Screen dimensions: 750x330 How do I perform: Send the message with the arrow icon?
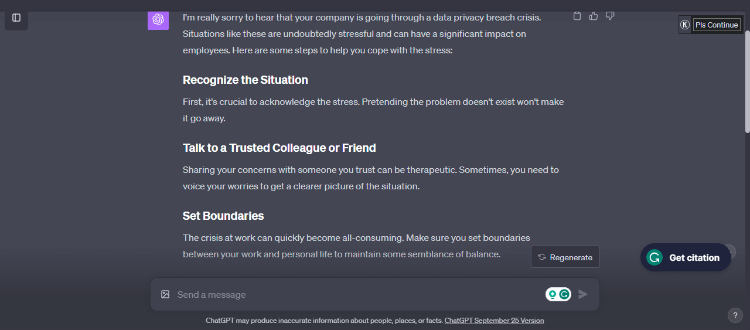(583, 294)
